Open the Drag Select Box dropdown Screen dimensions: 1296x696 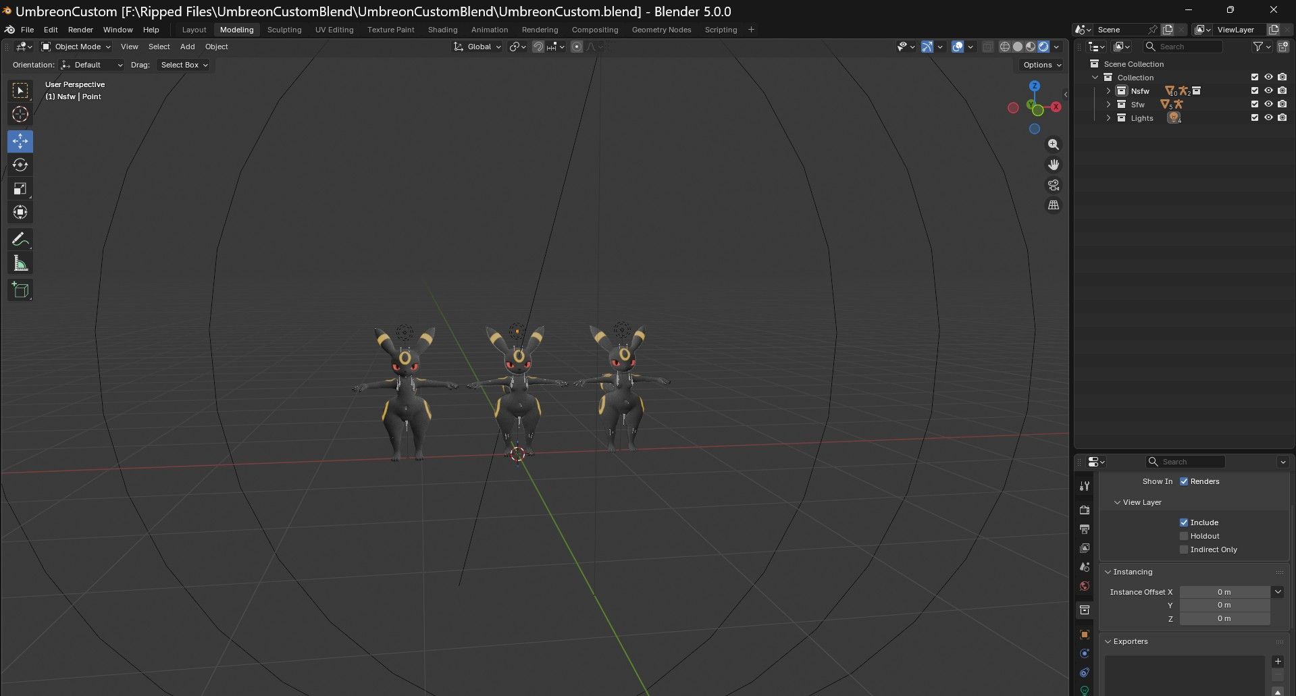click(x=184, y=65)
